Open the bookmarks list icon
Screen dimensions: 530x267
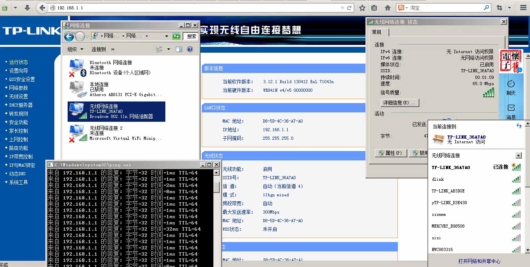click(374, 7)
